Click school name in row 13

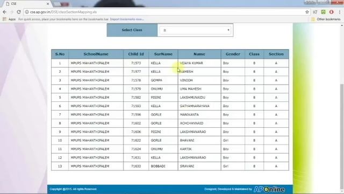point(90,167)
